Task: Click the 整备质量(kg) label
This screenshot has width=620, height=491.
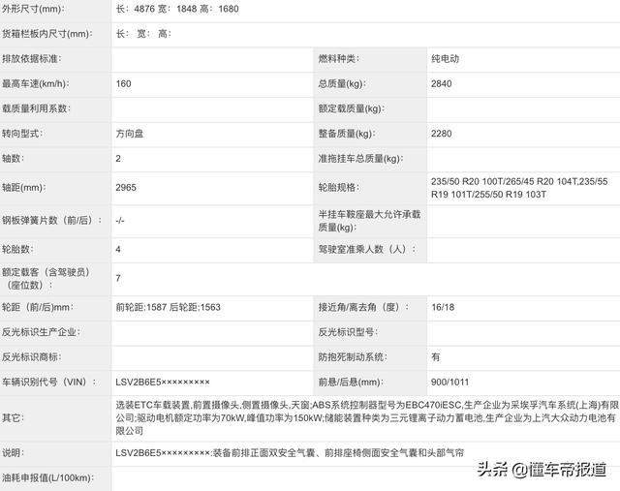Action: click(347, 134)
